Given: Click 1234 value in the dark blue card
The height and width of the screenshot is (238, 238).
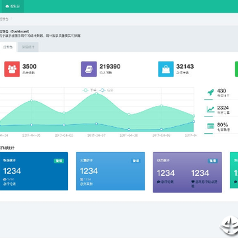Looking at the screenshot, I should click(12, 171).
